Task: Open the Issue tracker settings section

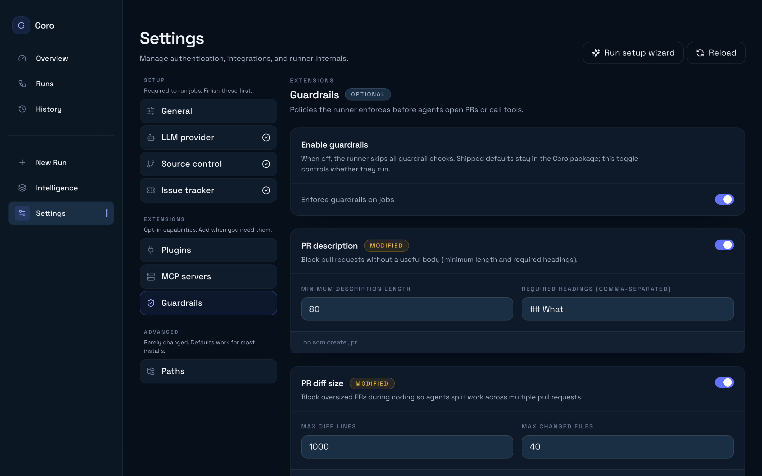Action: 208,190
